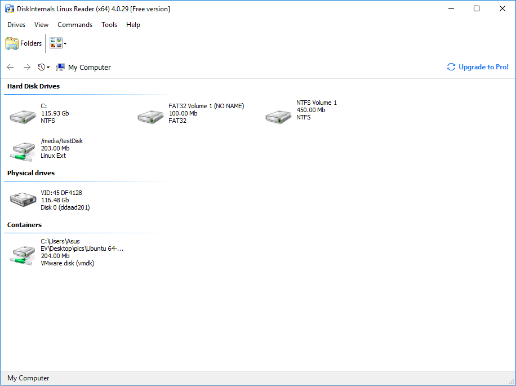Open the Tools menu

point(109,25)
